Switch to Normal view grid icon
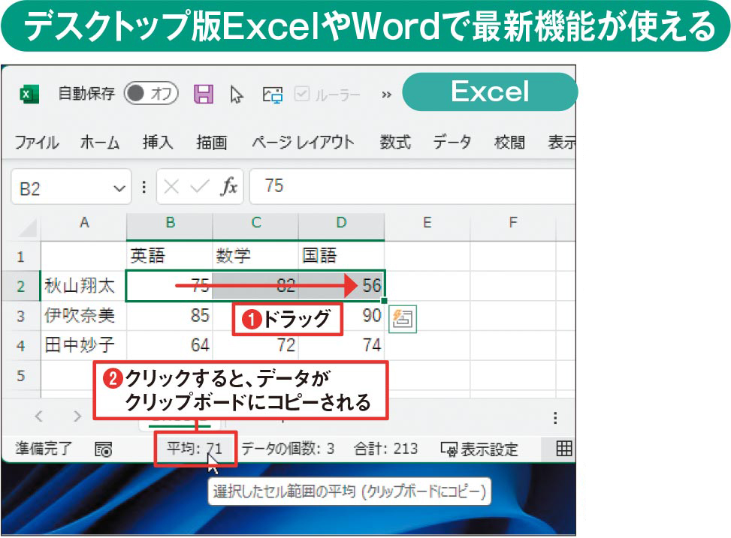731x538 pixels. (x=564, y=449)
